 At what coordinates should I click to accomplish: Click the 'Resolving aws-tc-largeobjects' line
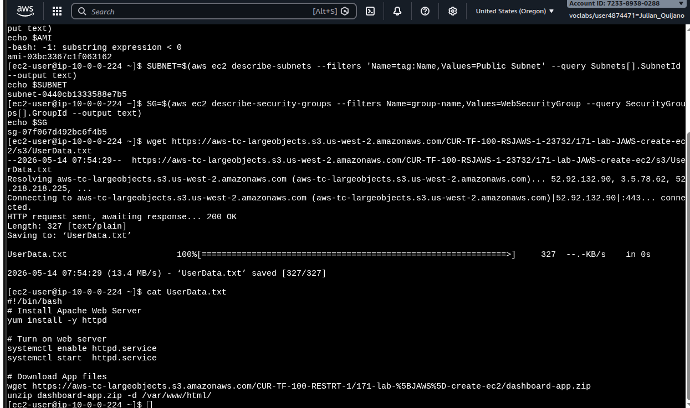pyautogui.click(x=346, y=184)
